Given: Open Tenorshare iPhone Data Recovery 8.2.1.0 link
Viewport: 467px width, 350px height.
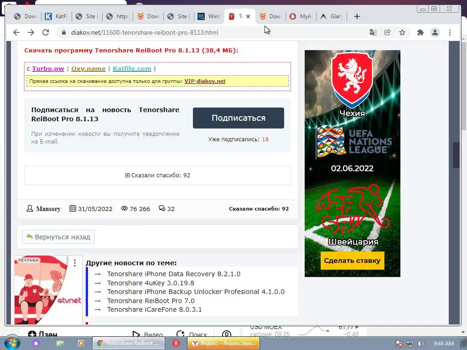Looking at the screenshot, I should (174, 274).
